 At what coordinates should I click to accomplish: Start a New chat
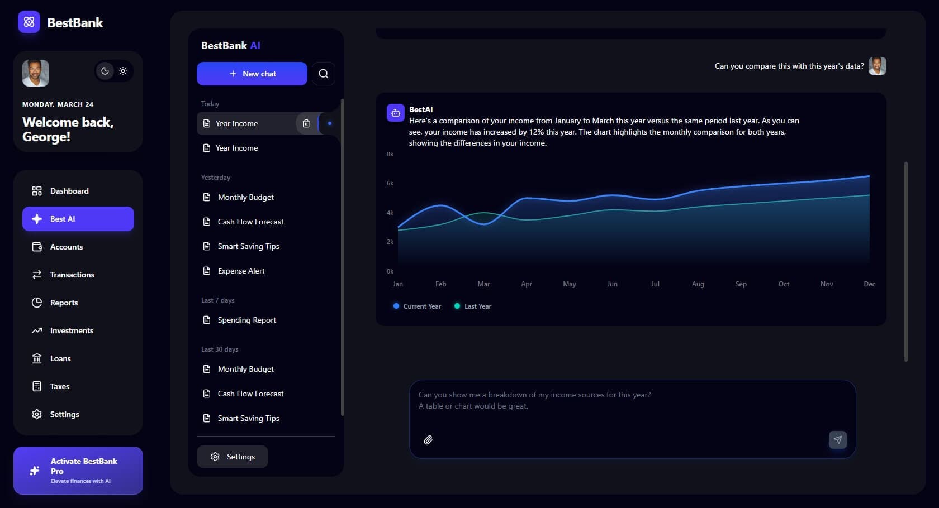252,74
